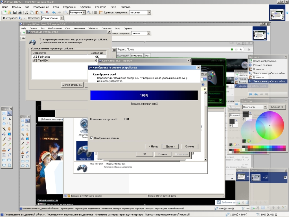Expand the Основной color selector in Палитра
The width and height of the screenshot is (289, 217).
pyautogui.click(x=265, y=107)
